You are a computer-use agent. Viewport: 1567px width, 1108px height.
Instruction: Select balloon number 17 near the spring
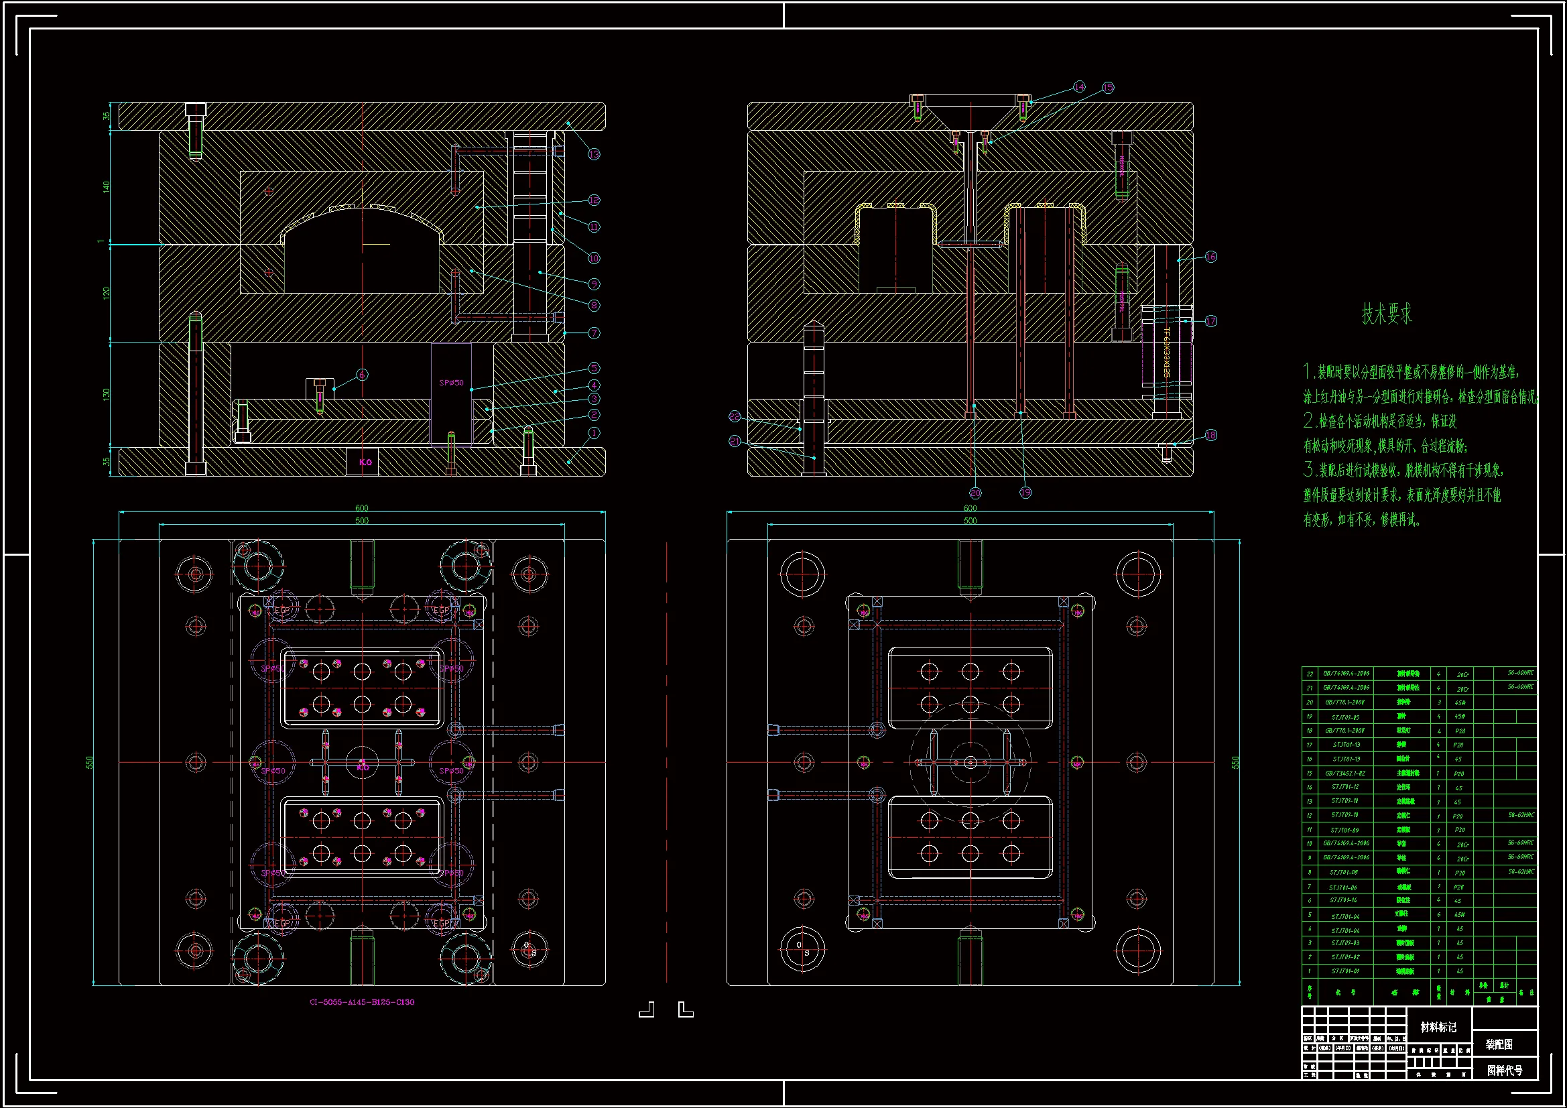1210,321
